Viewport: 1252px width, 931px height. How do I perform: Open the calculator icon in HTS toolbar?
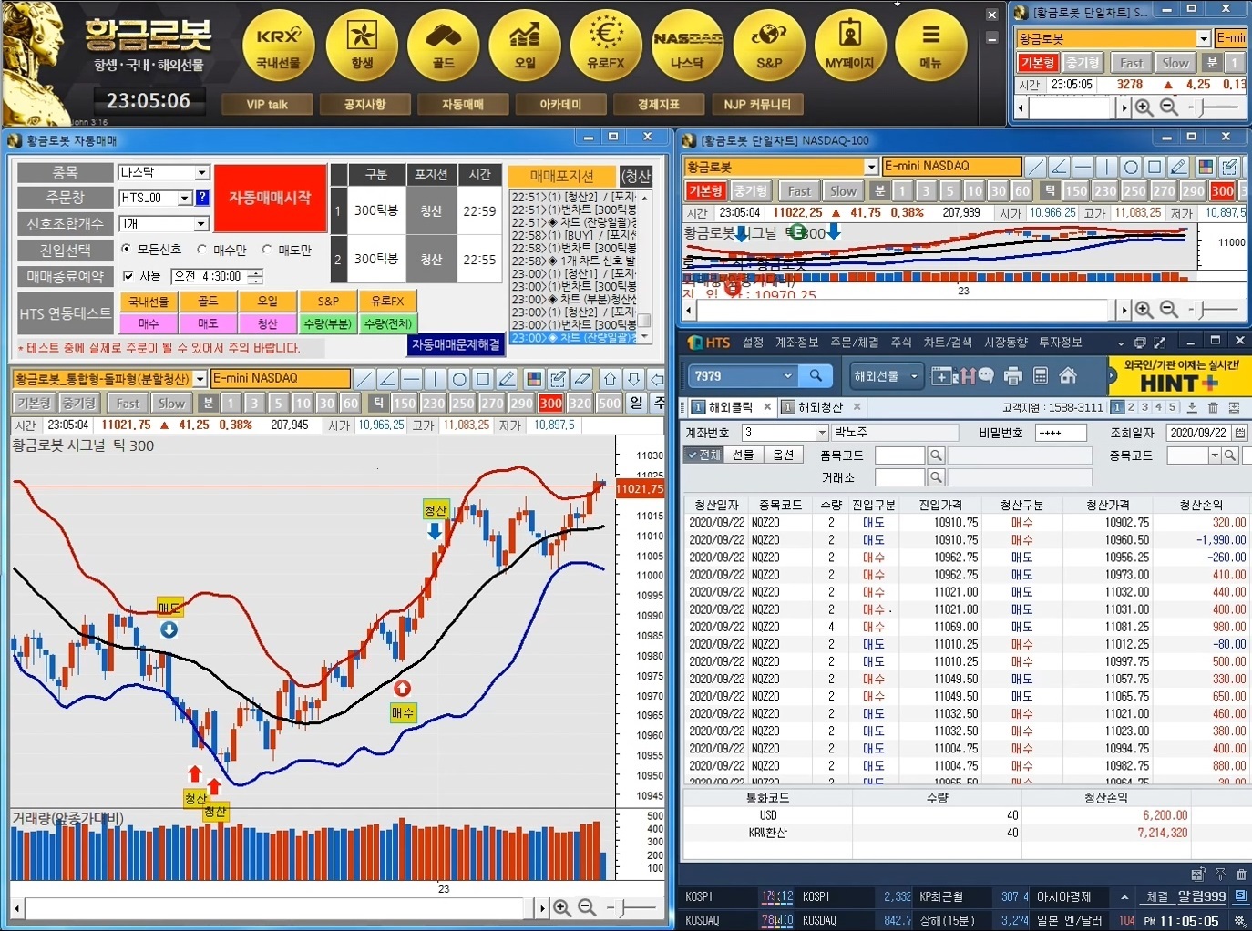[x=1041, y=375]
